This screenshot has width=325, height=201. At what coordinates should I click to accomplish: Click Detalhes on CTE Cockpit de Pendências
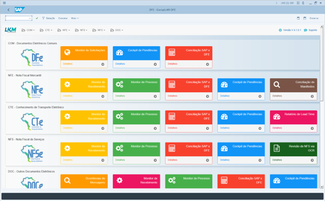pos(225,128)
